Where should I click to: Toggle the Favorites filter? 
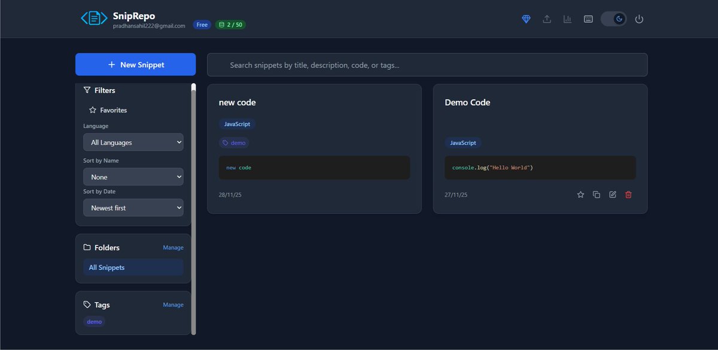click(108, 110)
